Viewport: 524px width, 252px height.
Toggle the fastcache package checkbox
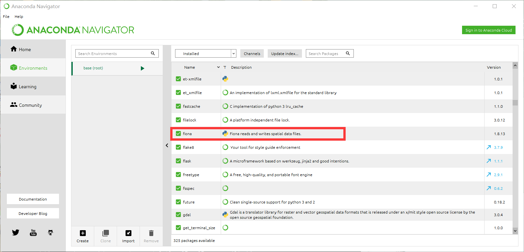tap(178, 106)
